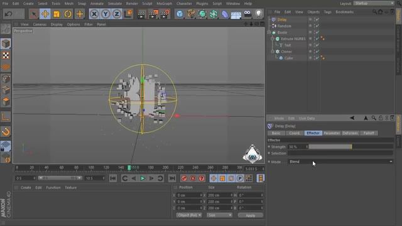
Task: Click the Floor environment icon
Action: (236, 14)
